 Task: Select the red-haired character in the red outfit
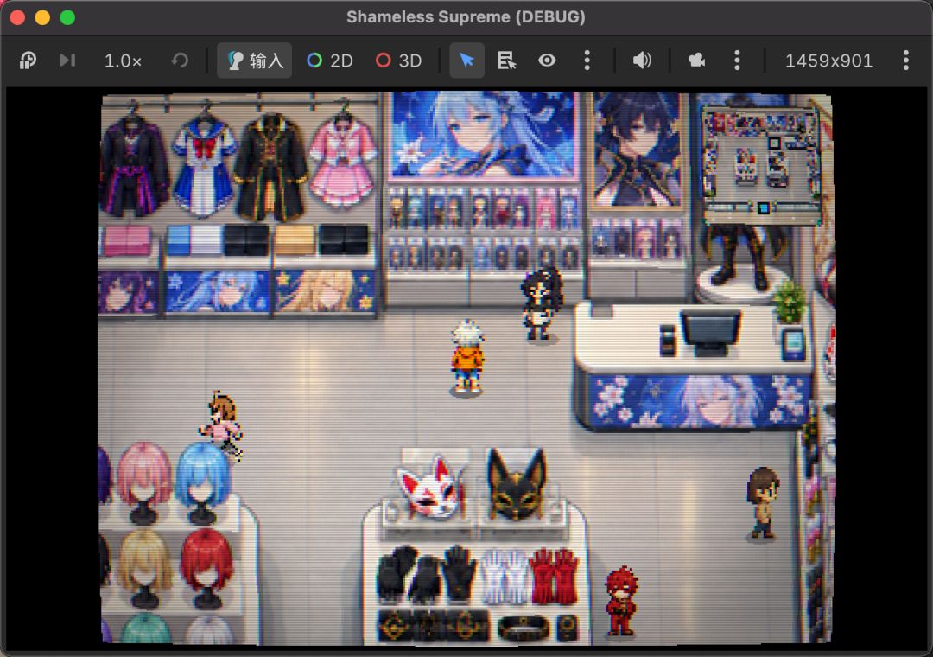pyautogui.click(x=620, y=601)
